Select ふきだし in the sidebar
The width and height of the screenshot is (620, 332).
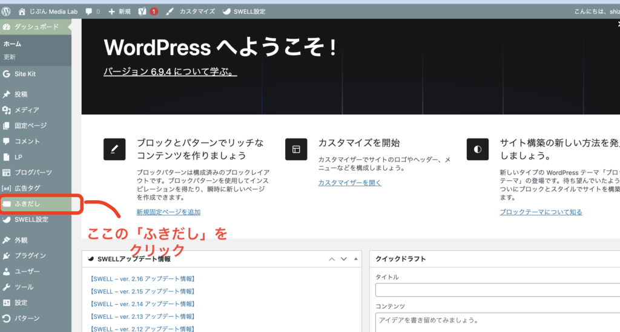pos(27,204)
